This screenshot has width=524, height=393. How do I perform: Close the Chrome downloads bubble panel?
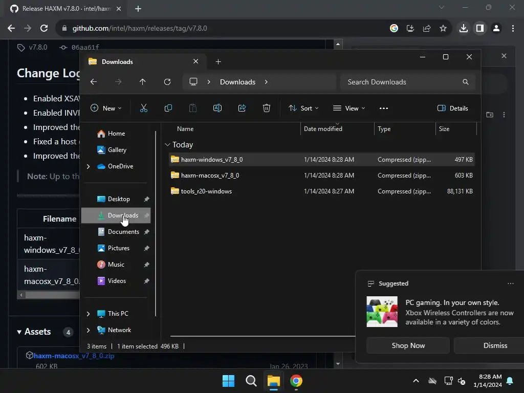504,56
